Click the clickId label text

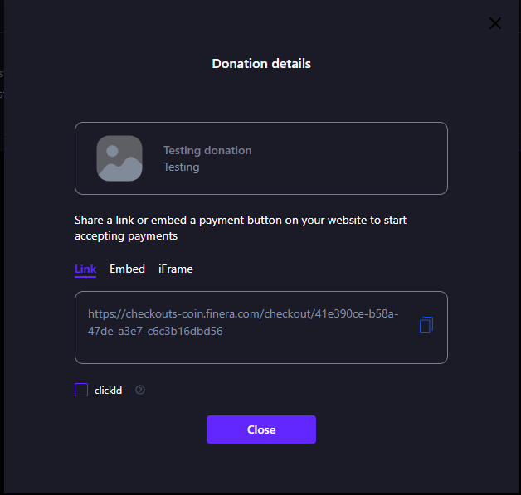[109, 391]
